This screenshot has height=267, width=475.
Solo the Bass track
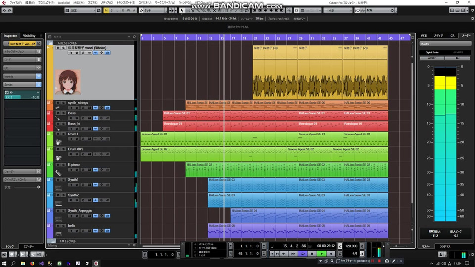pyautogui.click(x=63, y=113)
